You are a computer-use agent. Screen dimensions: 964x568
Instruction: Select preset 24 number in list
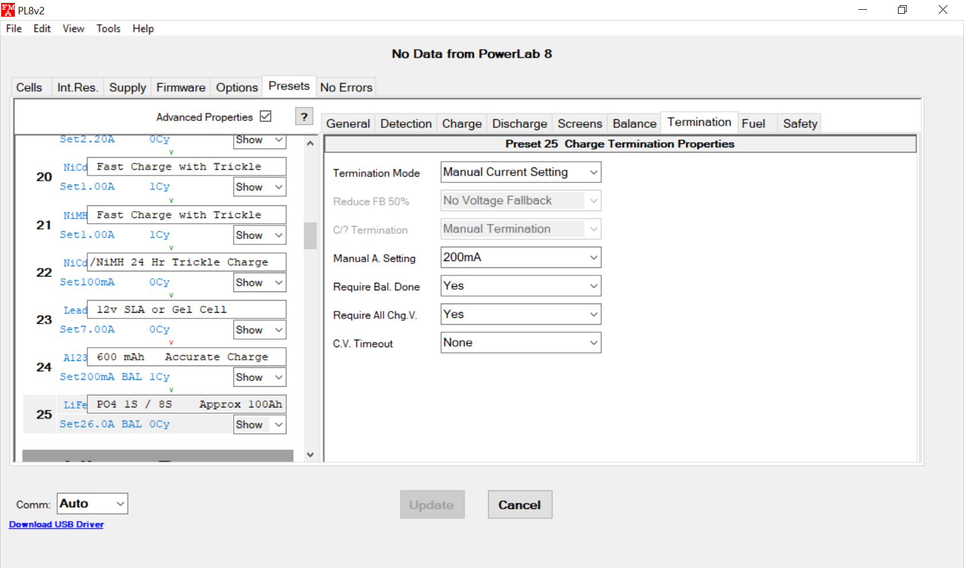(44, 367)
